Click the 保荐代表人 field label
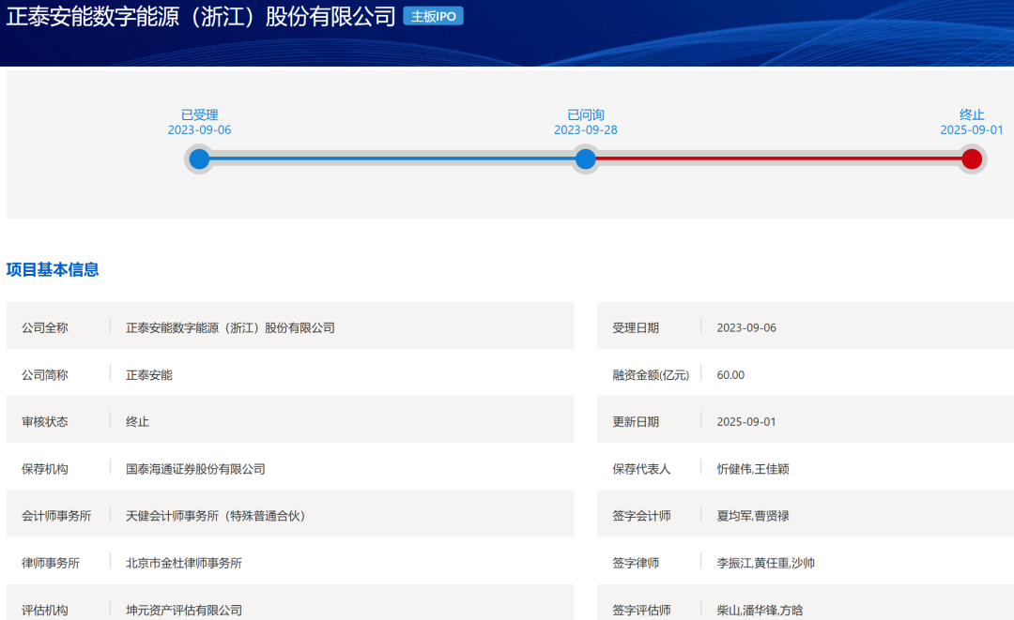Screen dimensions: 1014x620 coord(641,469)
